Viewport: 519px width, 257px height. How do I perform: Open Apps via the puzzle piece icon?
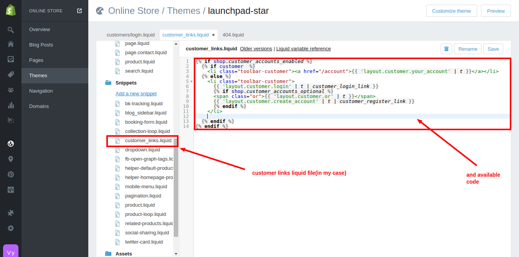pyautogui.click(x=11, y=213)
